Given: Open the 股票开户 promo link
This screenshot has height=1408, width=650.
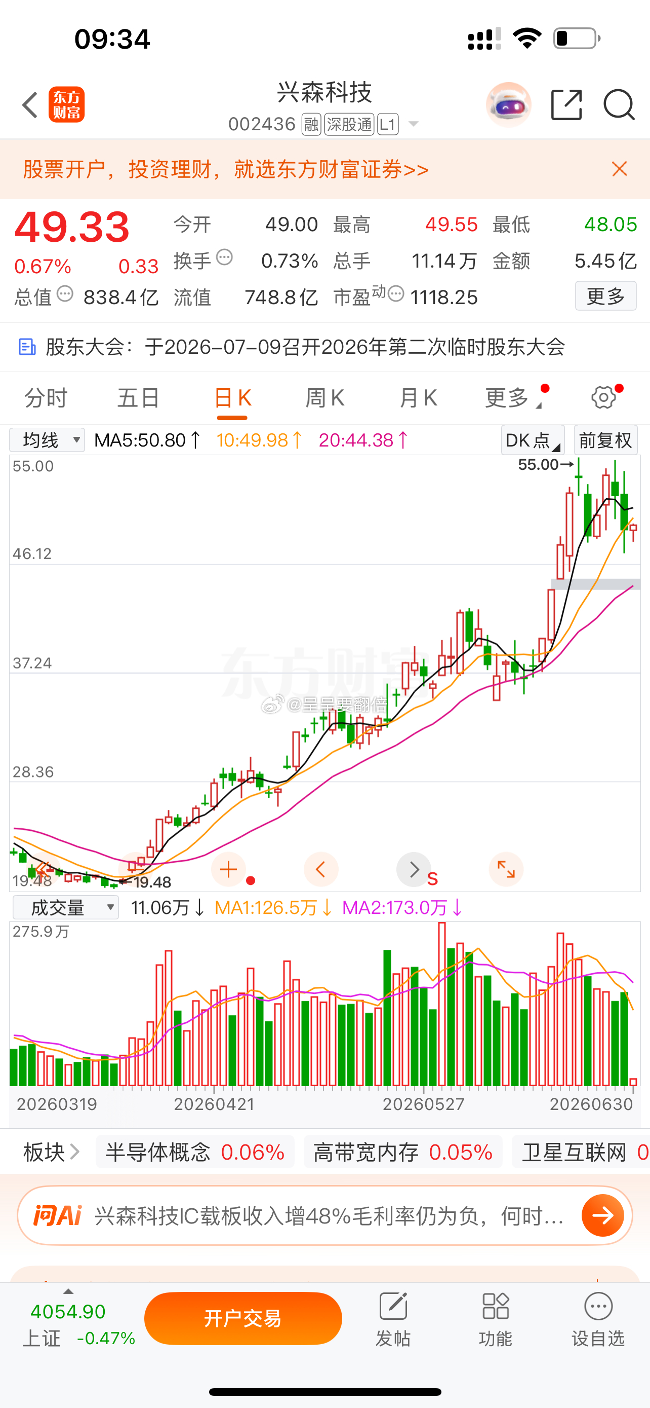Looking at the screenshot, I should point(226,169).
